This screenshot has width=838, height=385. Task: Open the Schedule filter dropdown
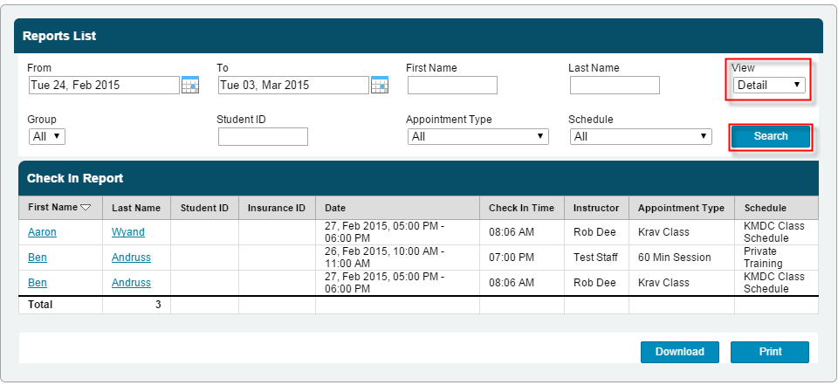[x=641, y=136]
